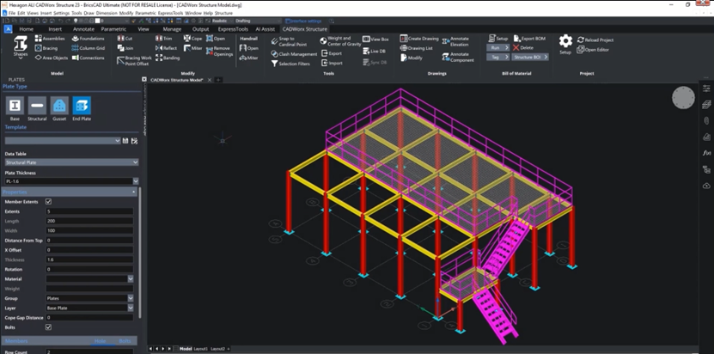Open the Home ribbon tab
The width and height of the screenshot is (714, 354).
pyautogui.click(x=26, y=29)
